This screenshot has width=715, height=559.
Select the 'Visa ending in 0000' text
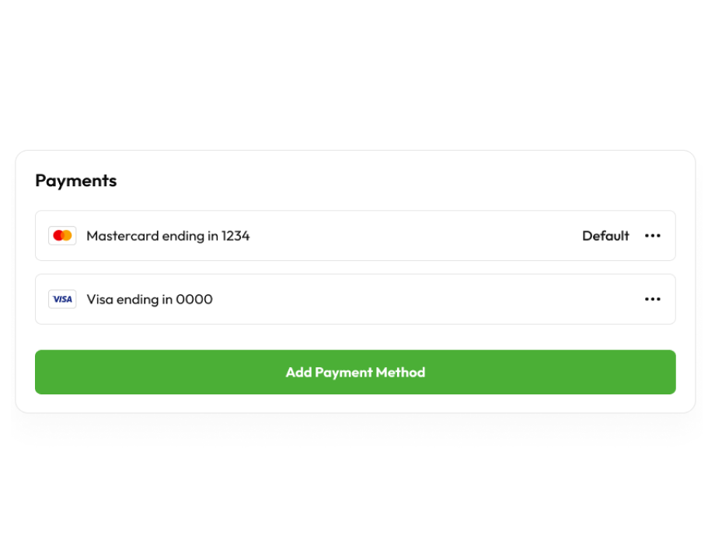point(149,300)
